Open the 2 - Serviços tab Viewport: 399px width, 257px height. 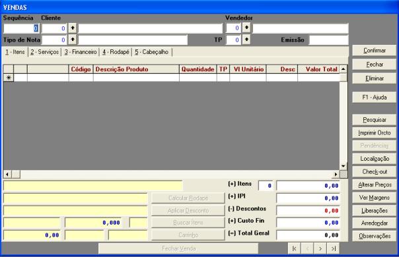coord(45,52)
